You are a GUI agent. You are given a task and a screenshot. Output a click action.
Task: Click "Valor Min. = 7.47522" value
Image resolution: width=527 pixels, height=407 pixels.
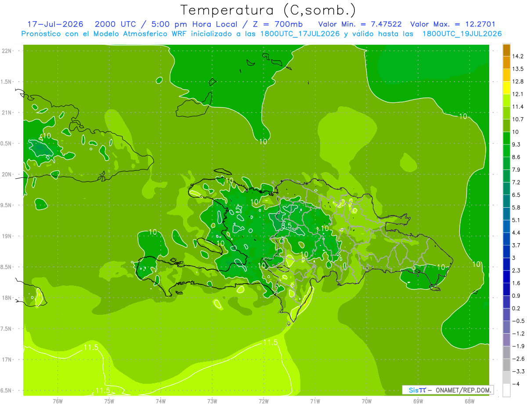click(360, 24)
